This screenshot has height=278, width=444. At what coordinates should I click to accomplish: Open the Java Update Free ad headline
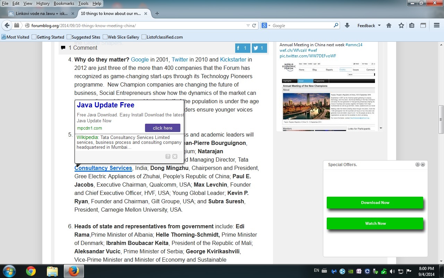[105, 105]
